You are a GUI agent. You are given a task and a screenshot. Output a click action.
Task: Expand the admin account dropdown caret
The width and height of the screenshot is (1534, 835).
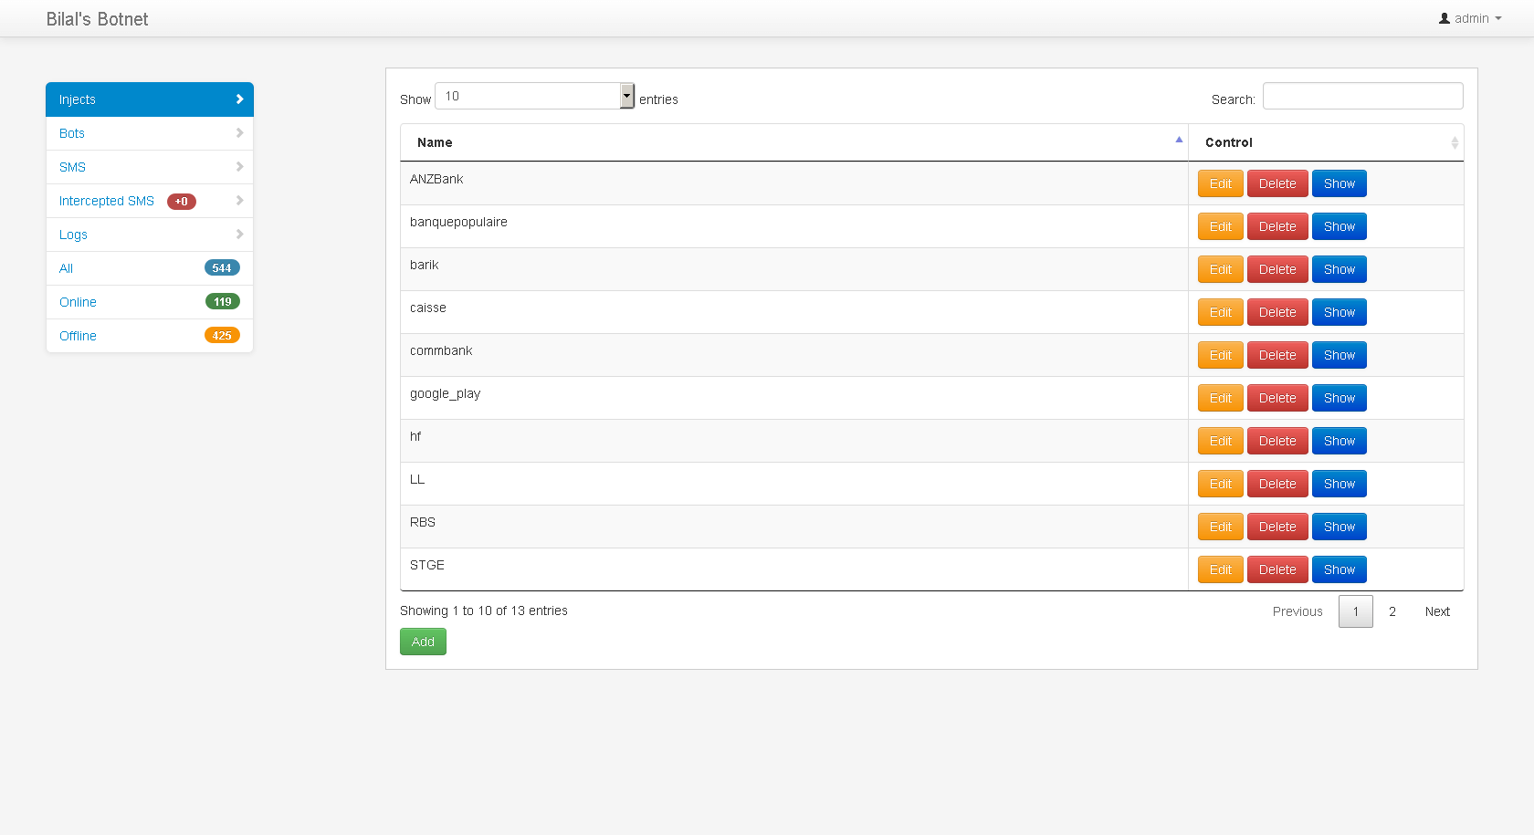(x=1498, y=18)
